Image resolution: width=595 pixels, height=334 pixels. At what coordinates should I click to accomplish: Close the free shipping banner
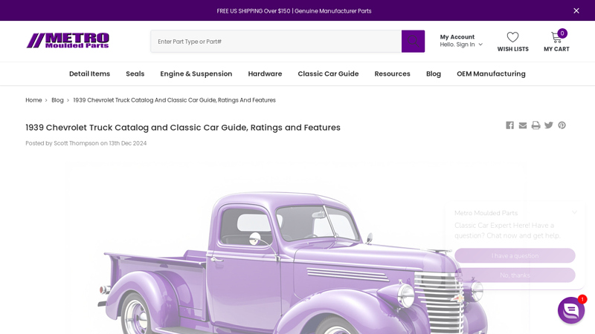[576, 10]
